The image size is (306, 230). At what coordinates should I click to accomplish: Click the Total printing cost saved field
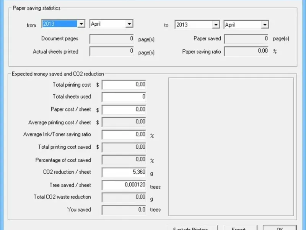pos(124,147)
